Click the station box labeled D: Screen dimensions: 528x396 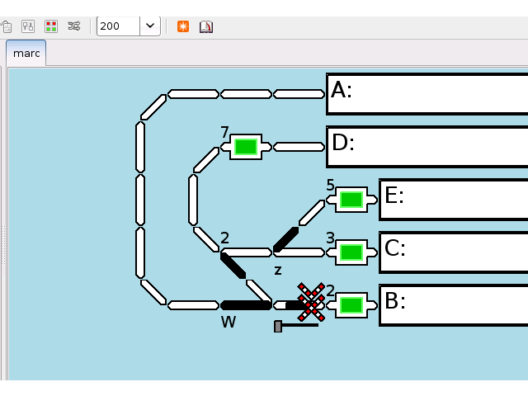tap(427, 146)
